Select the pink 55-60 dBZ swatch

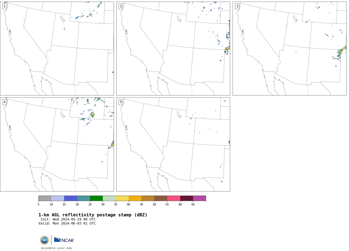(174, 198)
